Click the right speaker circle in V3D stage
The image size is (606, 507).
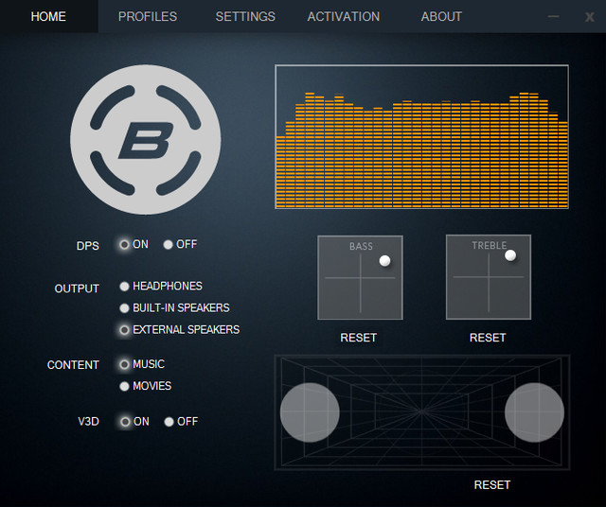[x=534, y=412]
